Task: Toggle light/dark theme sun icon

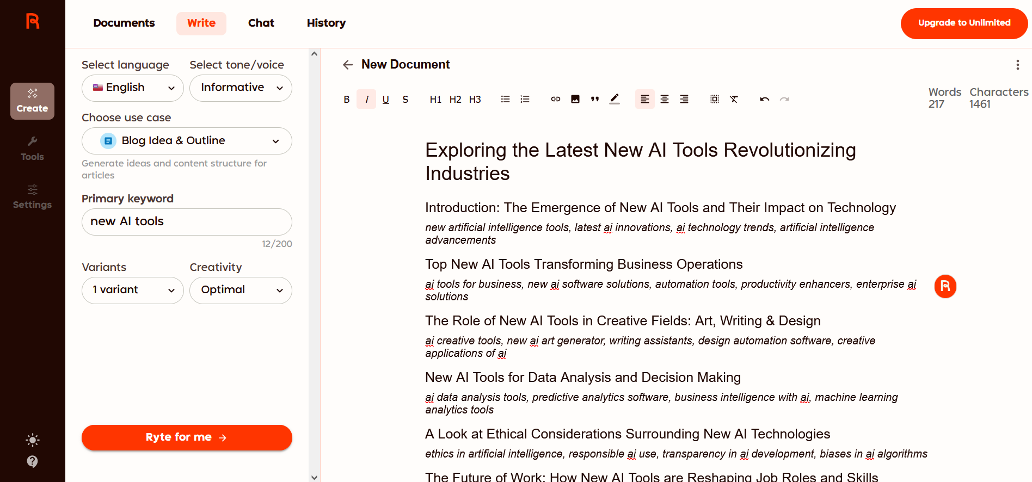Action: point(33,440)
